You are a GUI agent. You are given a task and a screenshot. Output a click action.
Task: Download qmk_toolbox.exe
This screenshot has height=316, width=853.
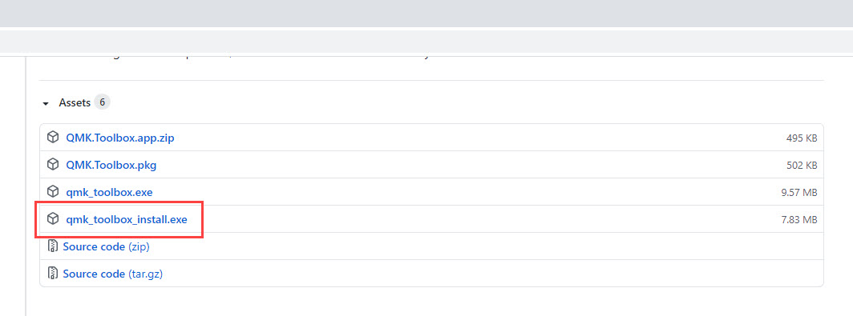(109, 192)
